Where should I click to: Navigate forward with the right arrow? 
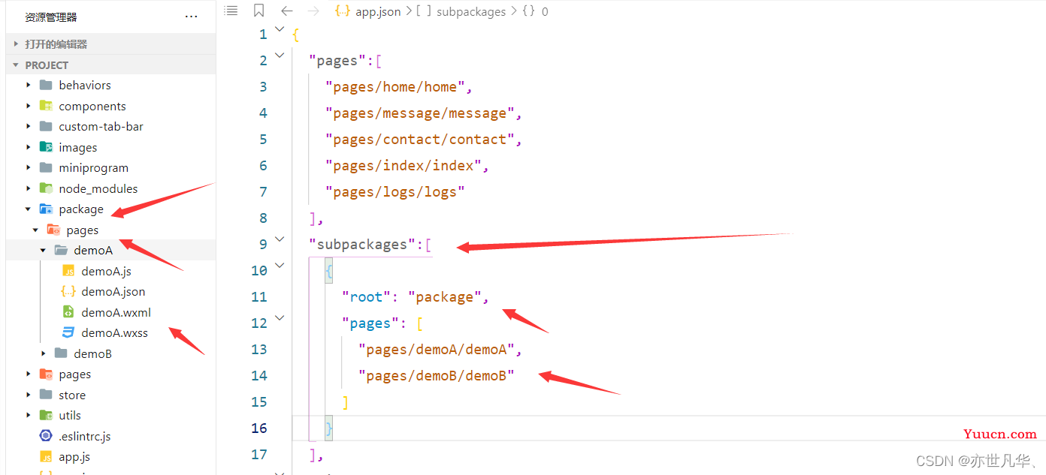click(313, 11)
